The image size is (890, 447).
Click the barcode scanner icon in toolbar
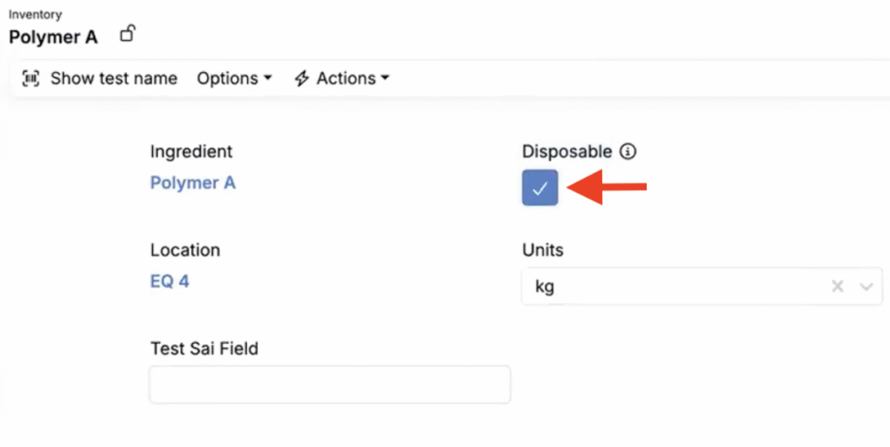(x=30, y=78)
